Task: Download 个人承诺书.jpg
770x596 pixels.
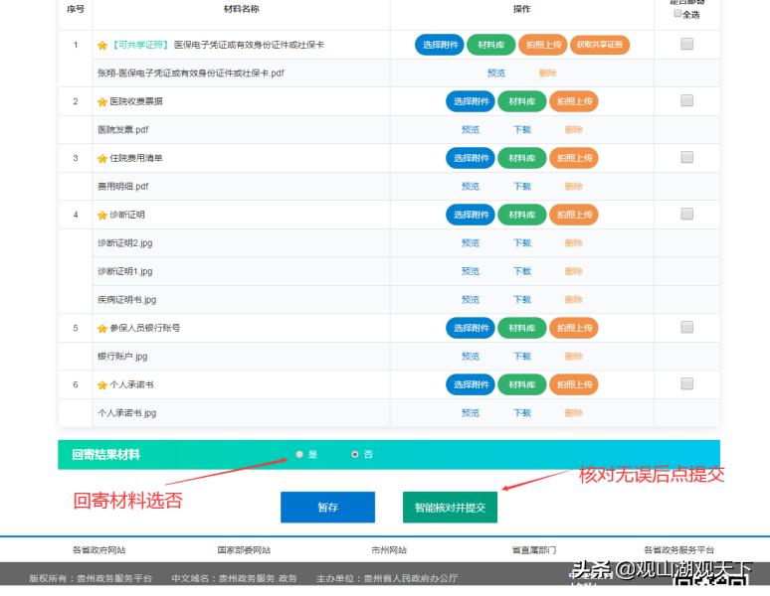Action: tap(522, 412)
